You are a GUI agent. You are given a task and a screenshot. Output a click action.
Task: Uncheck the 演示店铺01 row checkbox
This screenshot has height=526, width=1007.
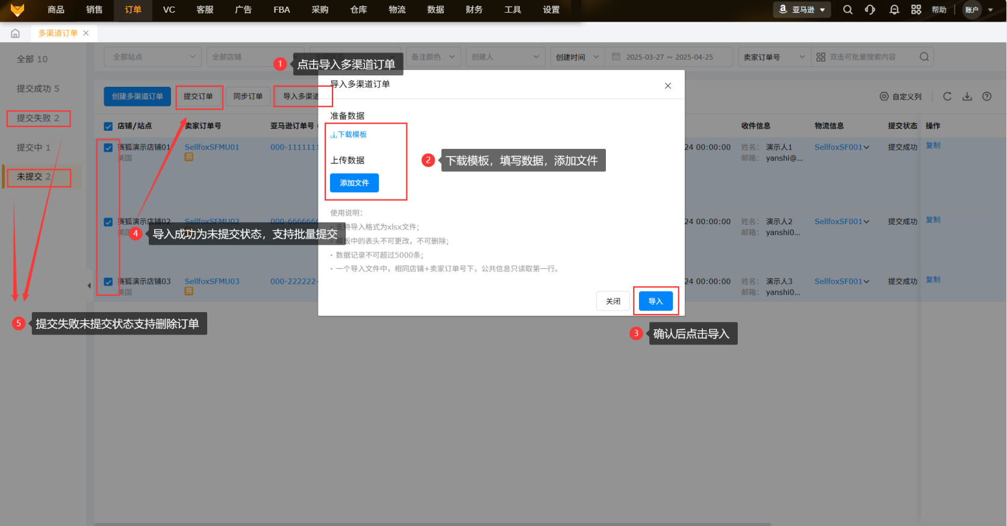pos(108,148)
